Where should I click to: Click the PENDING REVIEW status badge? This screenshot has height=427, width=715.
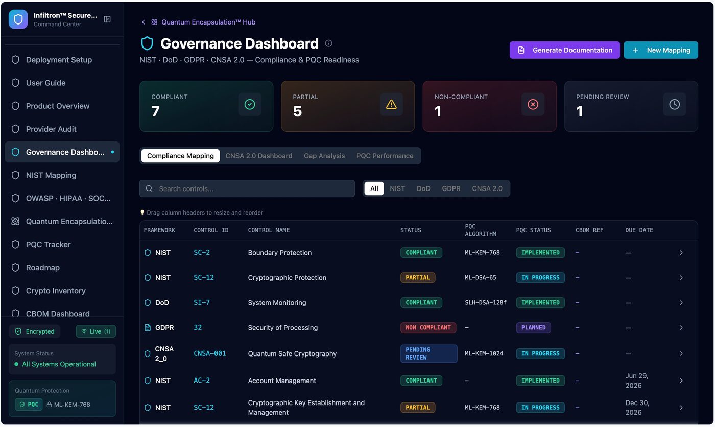pos(428,353)
